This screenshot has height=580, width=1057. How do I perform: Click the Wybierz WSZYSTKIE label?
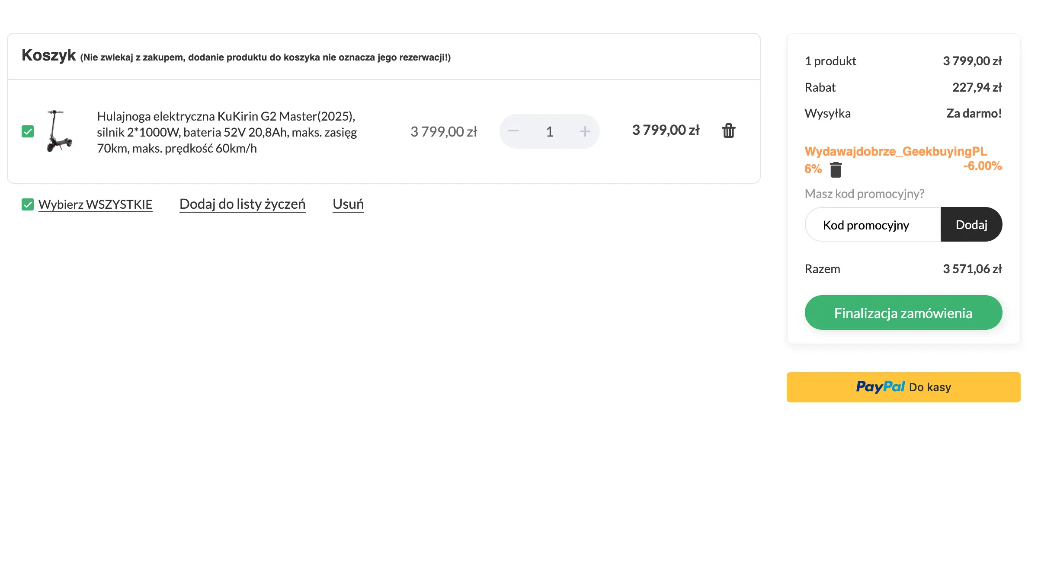tap(95, 204)
